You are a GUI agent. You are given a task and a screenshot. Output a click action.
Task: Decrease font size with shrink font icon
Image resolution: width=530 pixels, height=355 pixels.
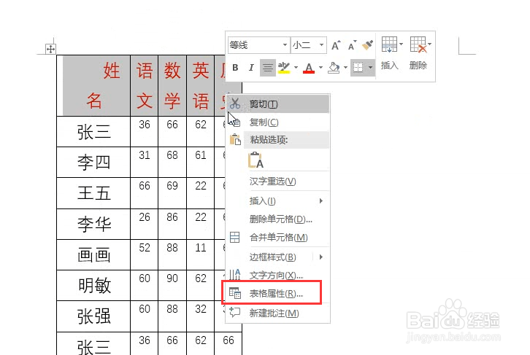click(x=352, y=45)
